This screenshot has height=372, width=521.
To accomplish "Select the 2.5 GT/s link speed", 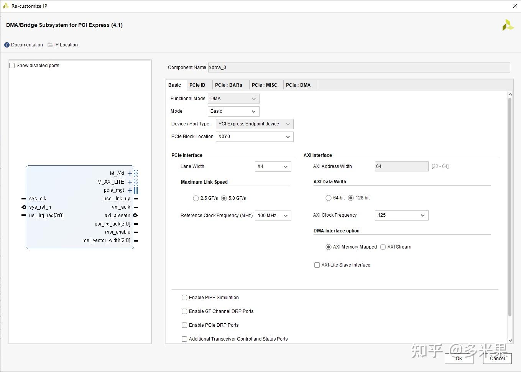I will click(196, 198).
